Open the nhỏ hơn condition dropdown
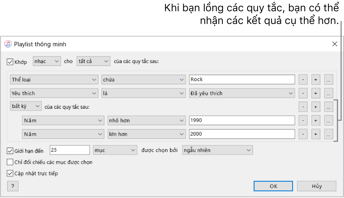Screen dimensions: 344x198 (x=147, y=121)
